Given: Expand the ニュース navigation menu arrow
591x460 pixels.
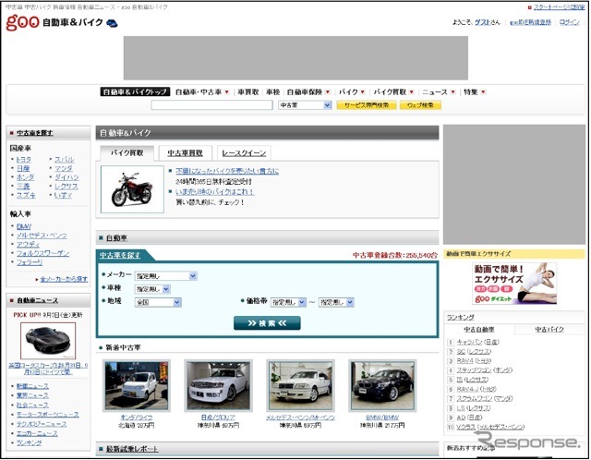Looking at the screenshot, I should (x=453, y=92).
